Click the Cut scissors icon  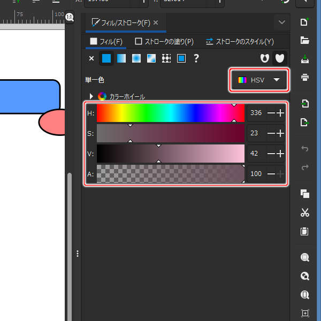[x=305, y=212]
